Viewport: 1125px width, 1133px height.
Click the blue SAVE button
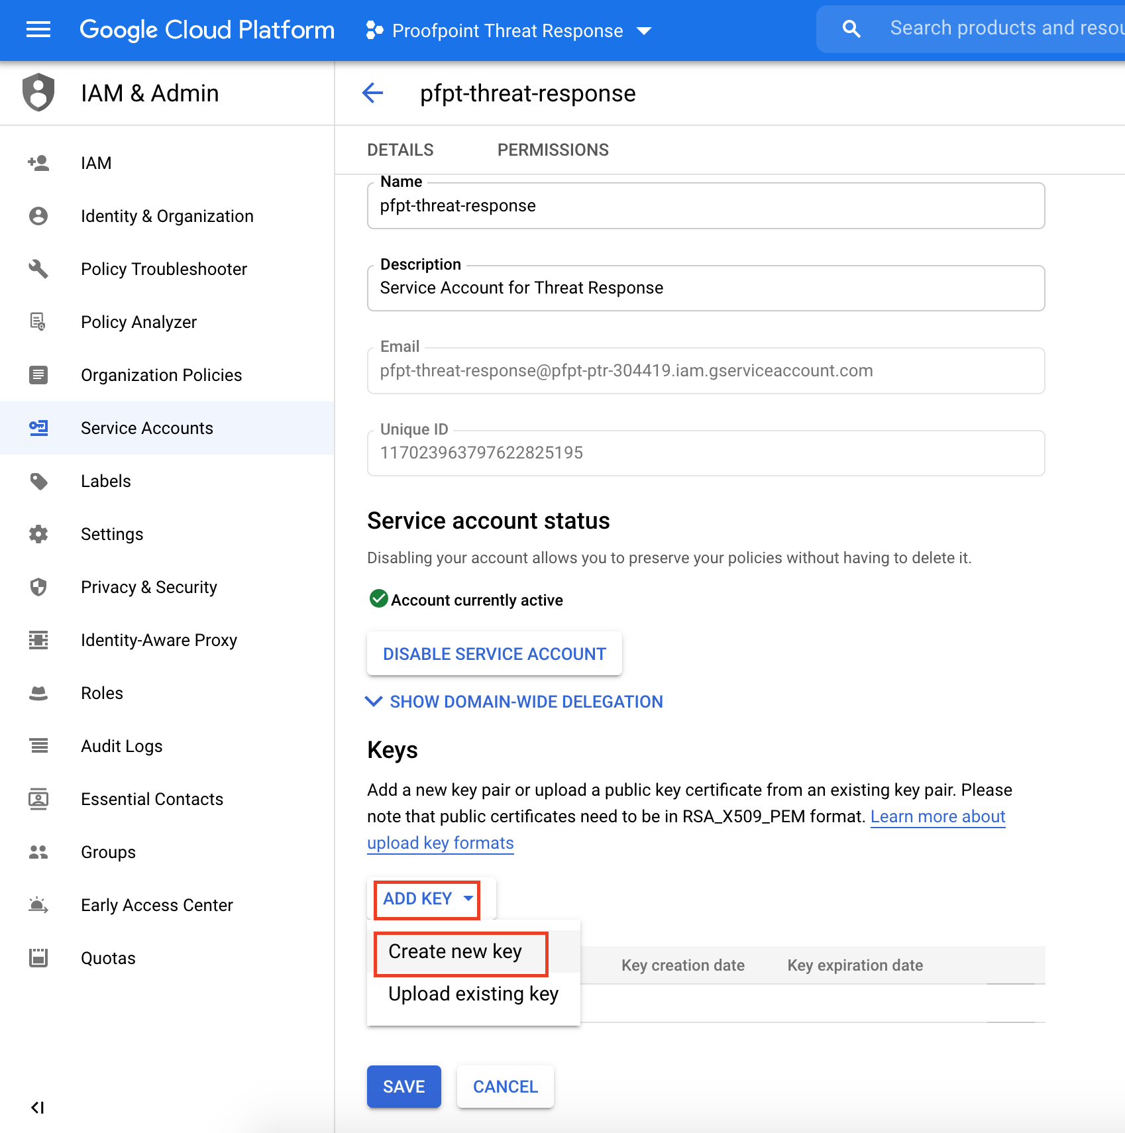(x=403, y=1087)
